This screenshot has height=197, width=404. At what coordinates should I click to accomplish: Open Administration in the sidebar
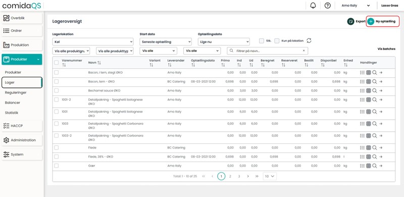point(22,140)
